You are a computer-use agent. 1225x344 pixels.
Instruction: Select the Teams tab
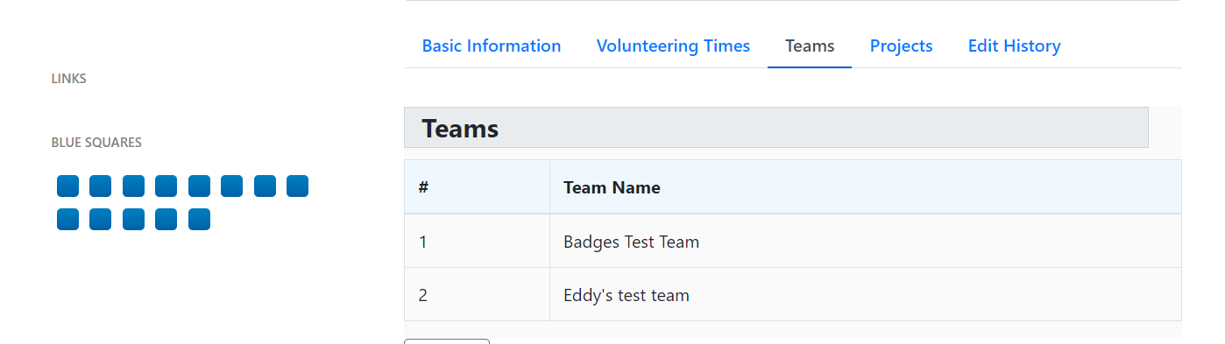point(810,46)
